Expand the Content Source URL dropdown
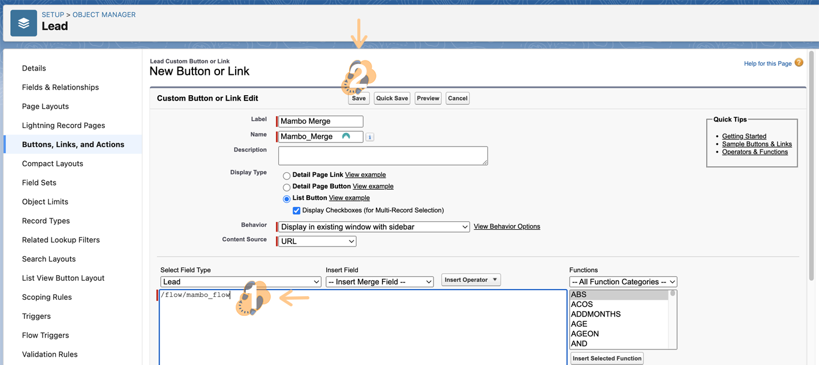 coord(317,241)
